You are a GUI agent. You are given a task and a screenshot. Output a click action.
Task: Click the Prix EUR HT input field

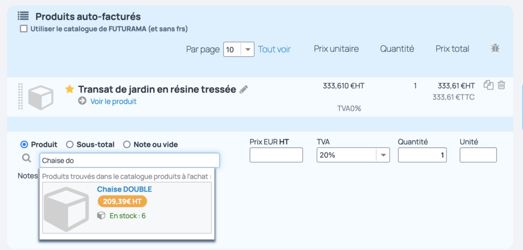[276, 155]
